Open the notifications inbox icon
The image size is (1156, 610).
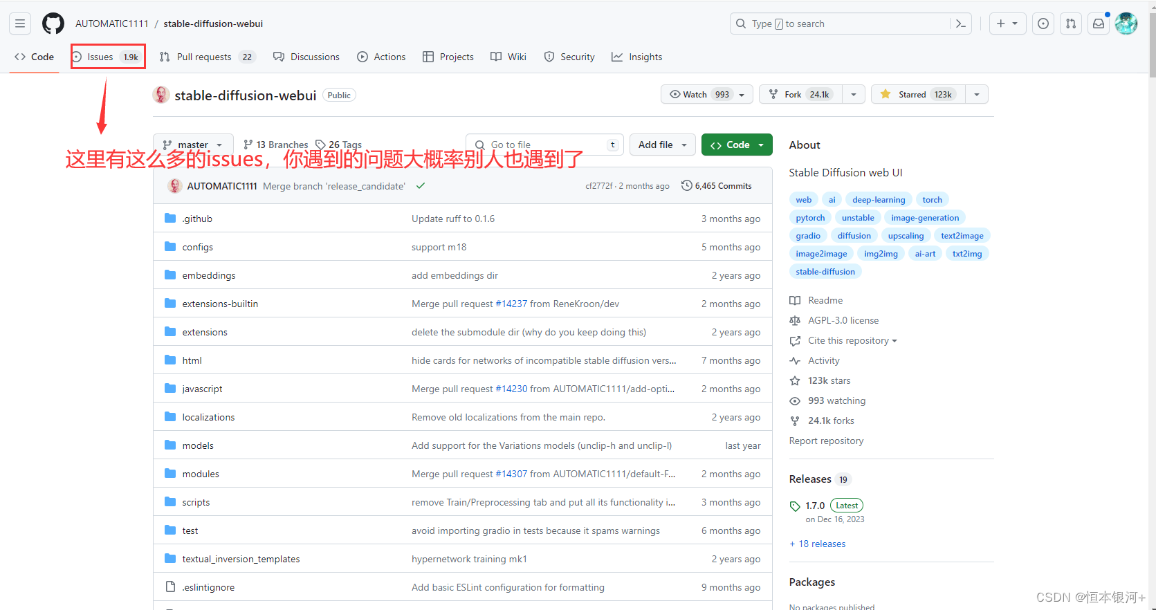1099,24
